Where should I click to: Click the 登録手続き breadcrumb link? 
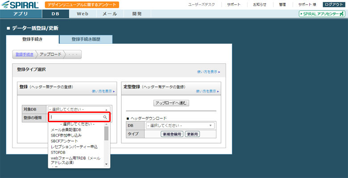[25, 54]
